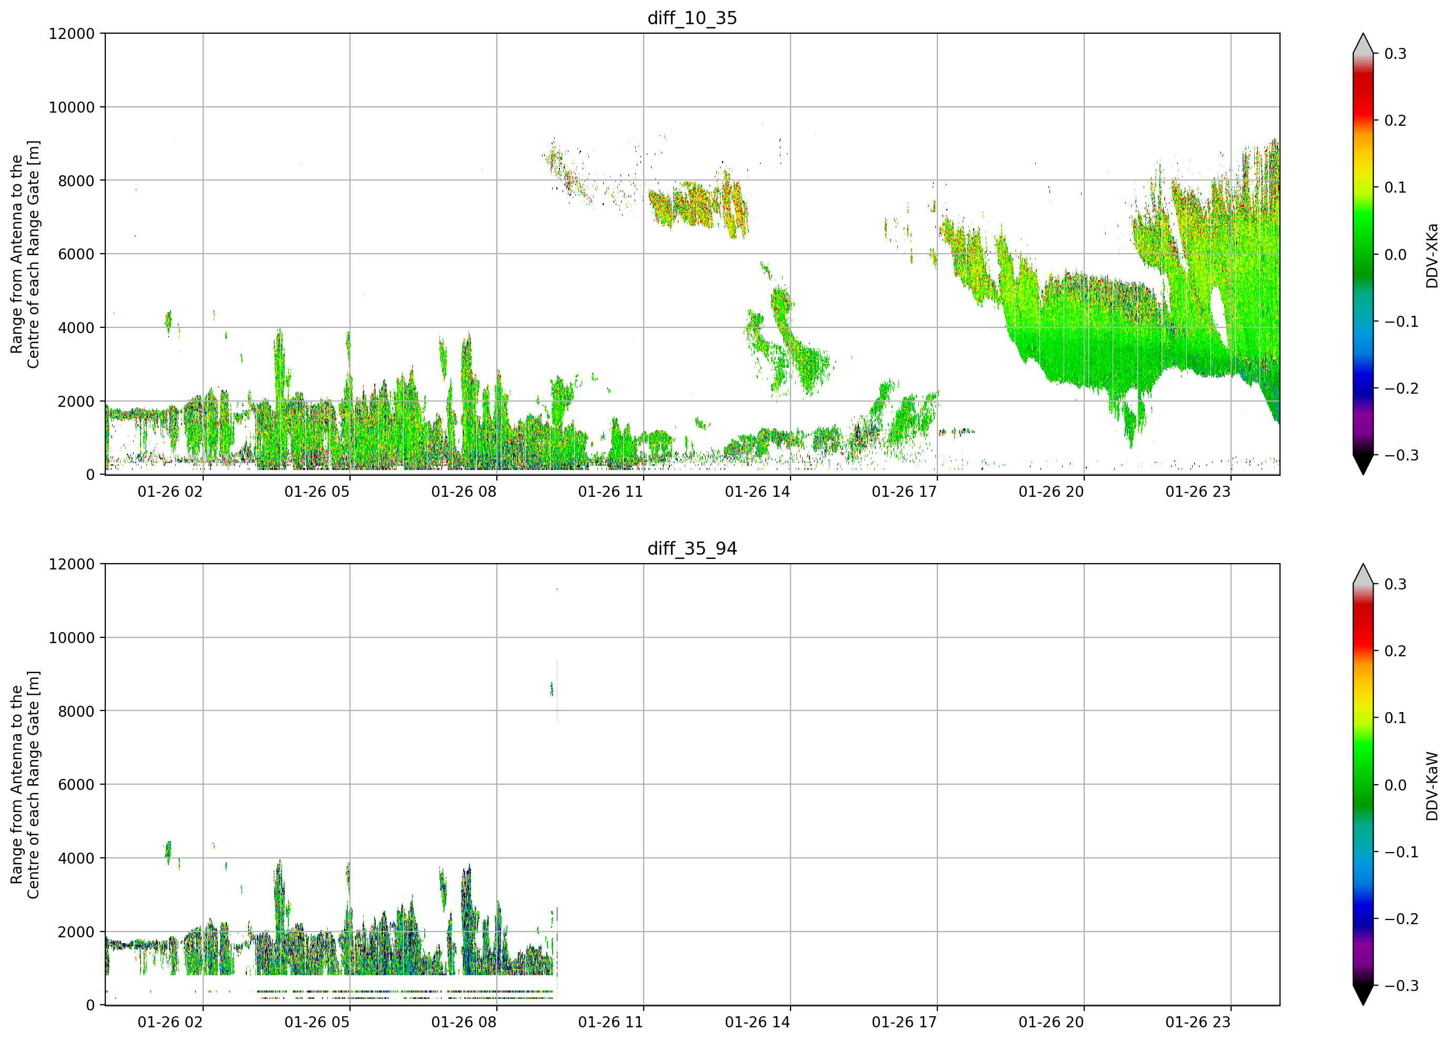
Task: Click the 01-26 17 x-tick under diff_35_94
Action: [x=904, y=1022]
